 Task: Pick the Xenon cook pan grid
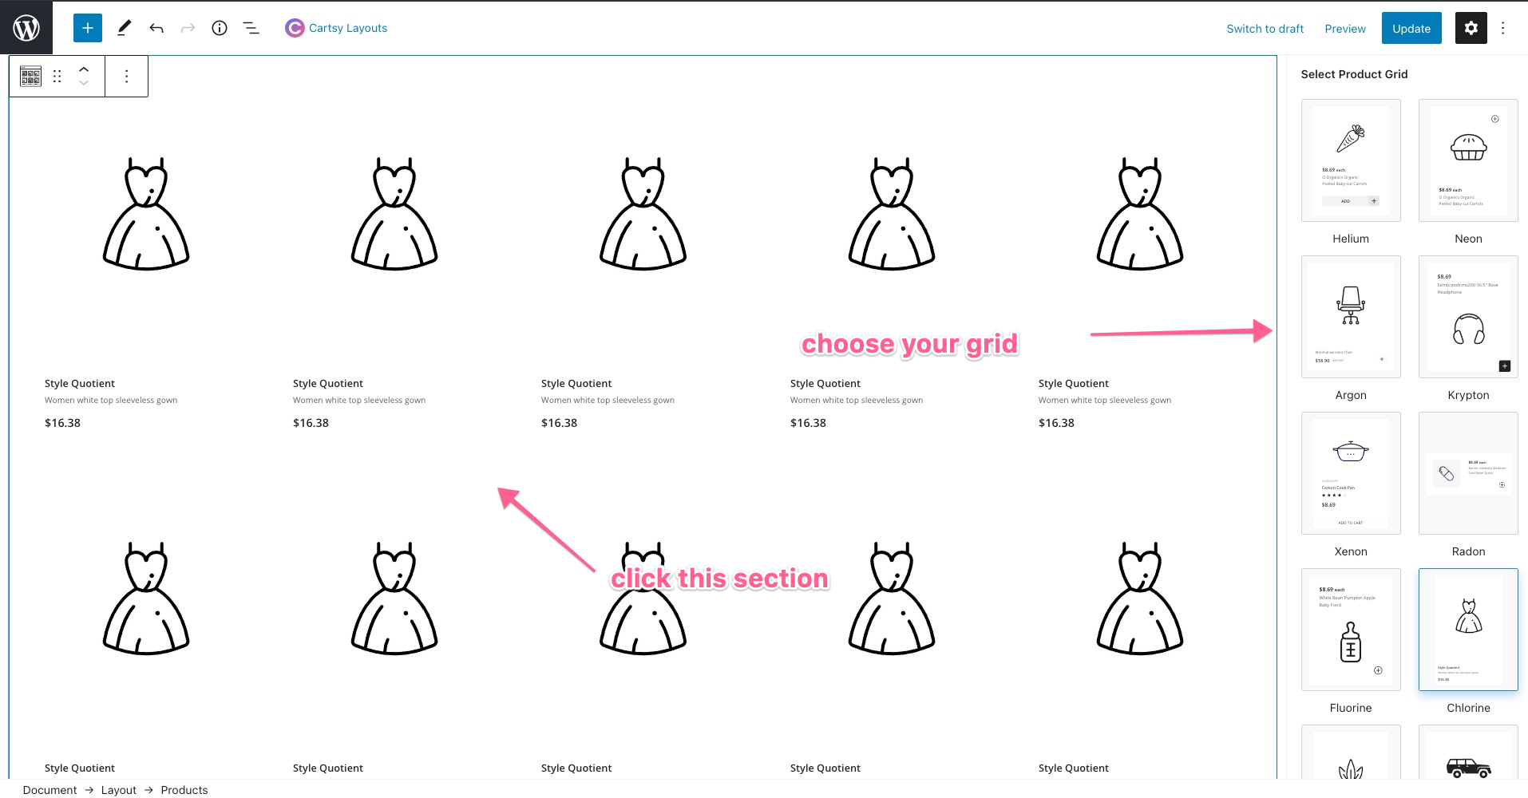(x=1351, y=473)
